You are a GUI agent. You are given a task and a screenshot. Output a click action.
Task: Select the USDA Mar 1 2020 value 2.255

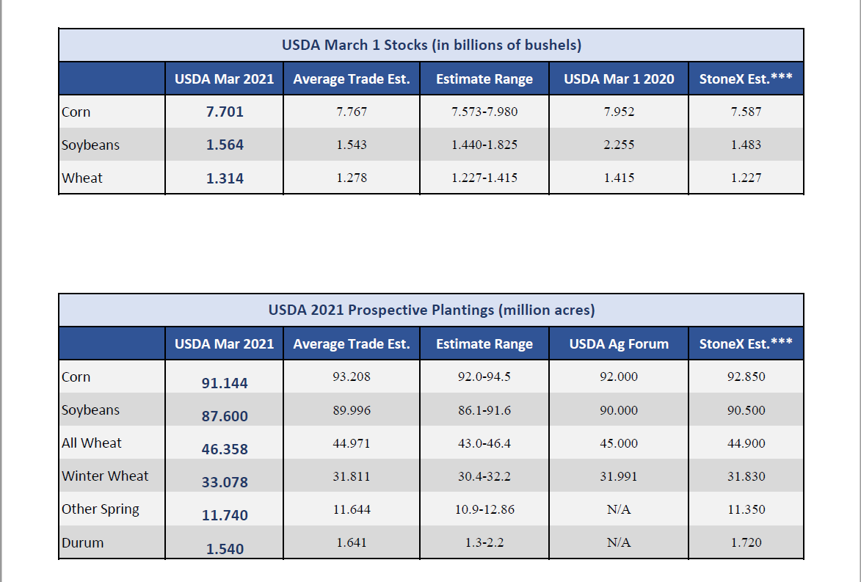click(x=619, y=145)
